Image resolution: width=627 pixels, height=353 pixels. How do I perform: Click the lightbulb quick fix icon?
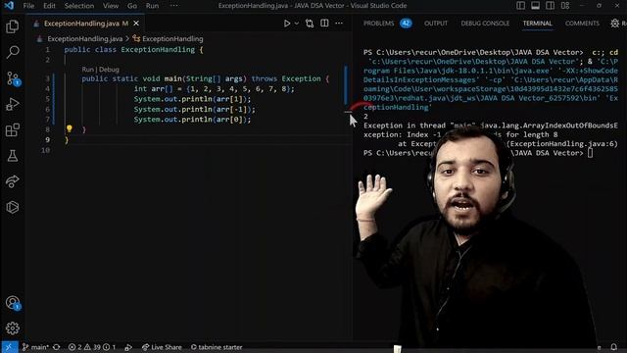(70, 128)
